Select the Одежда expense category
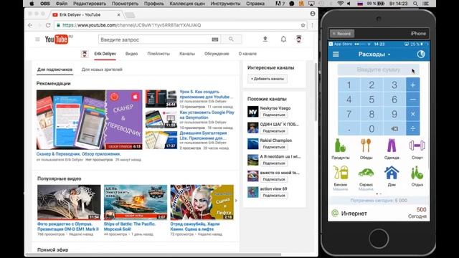The image size is (459, 258). [x=392, y=149]
